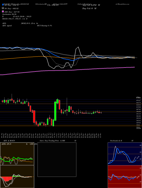Open the red RSI sub-chart
The width and height of the screenshot is (142, 188).
(x=125, y=177)
